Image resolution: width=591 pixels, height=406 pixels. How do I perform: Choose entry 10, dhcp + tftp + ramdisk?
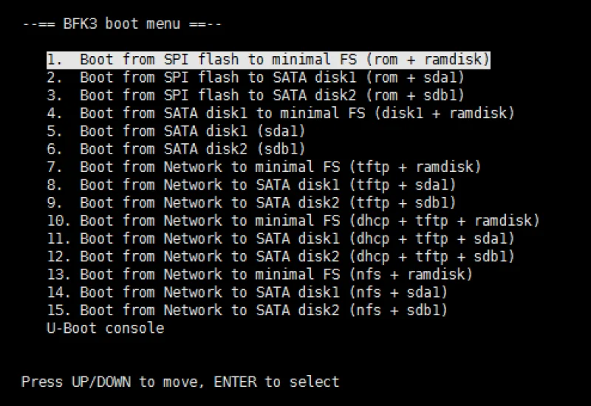pyautogui.click(x=293, y=221)
